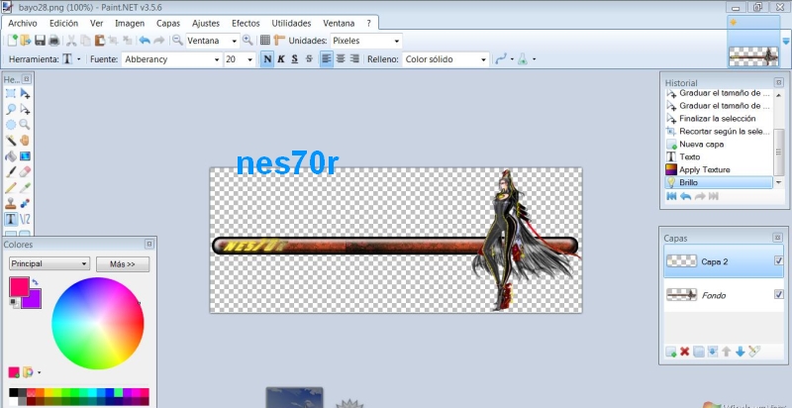Select the Line/Curve tool
This screenshot has height=408, width=792.
[25, 219]
